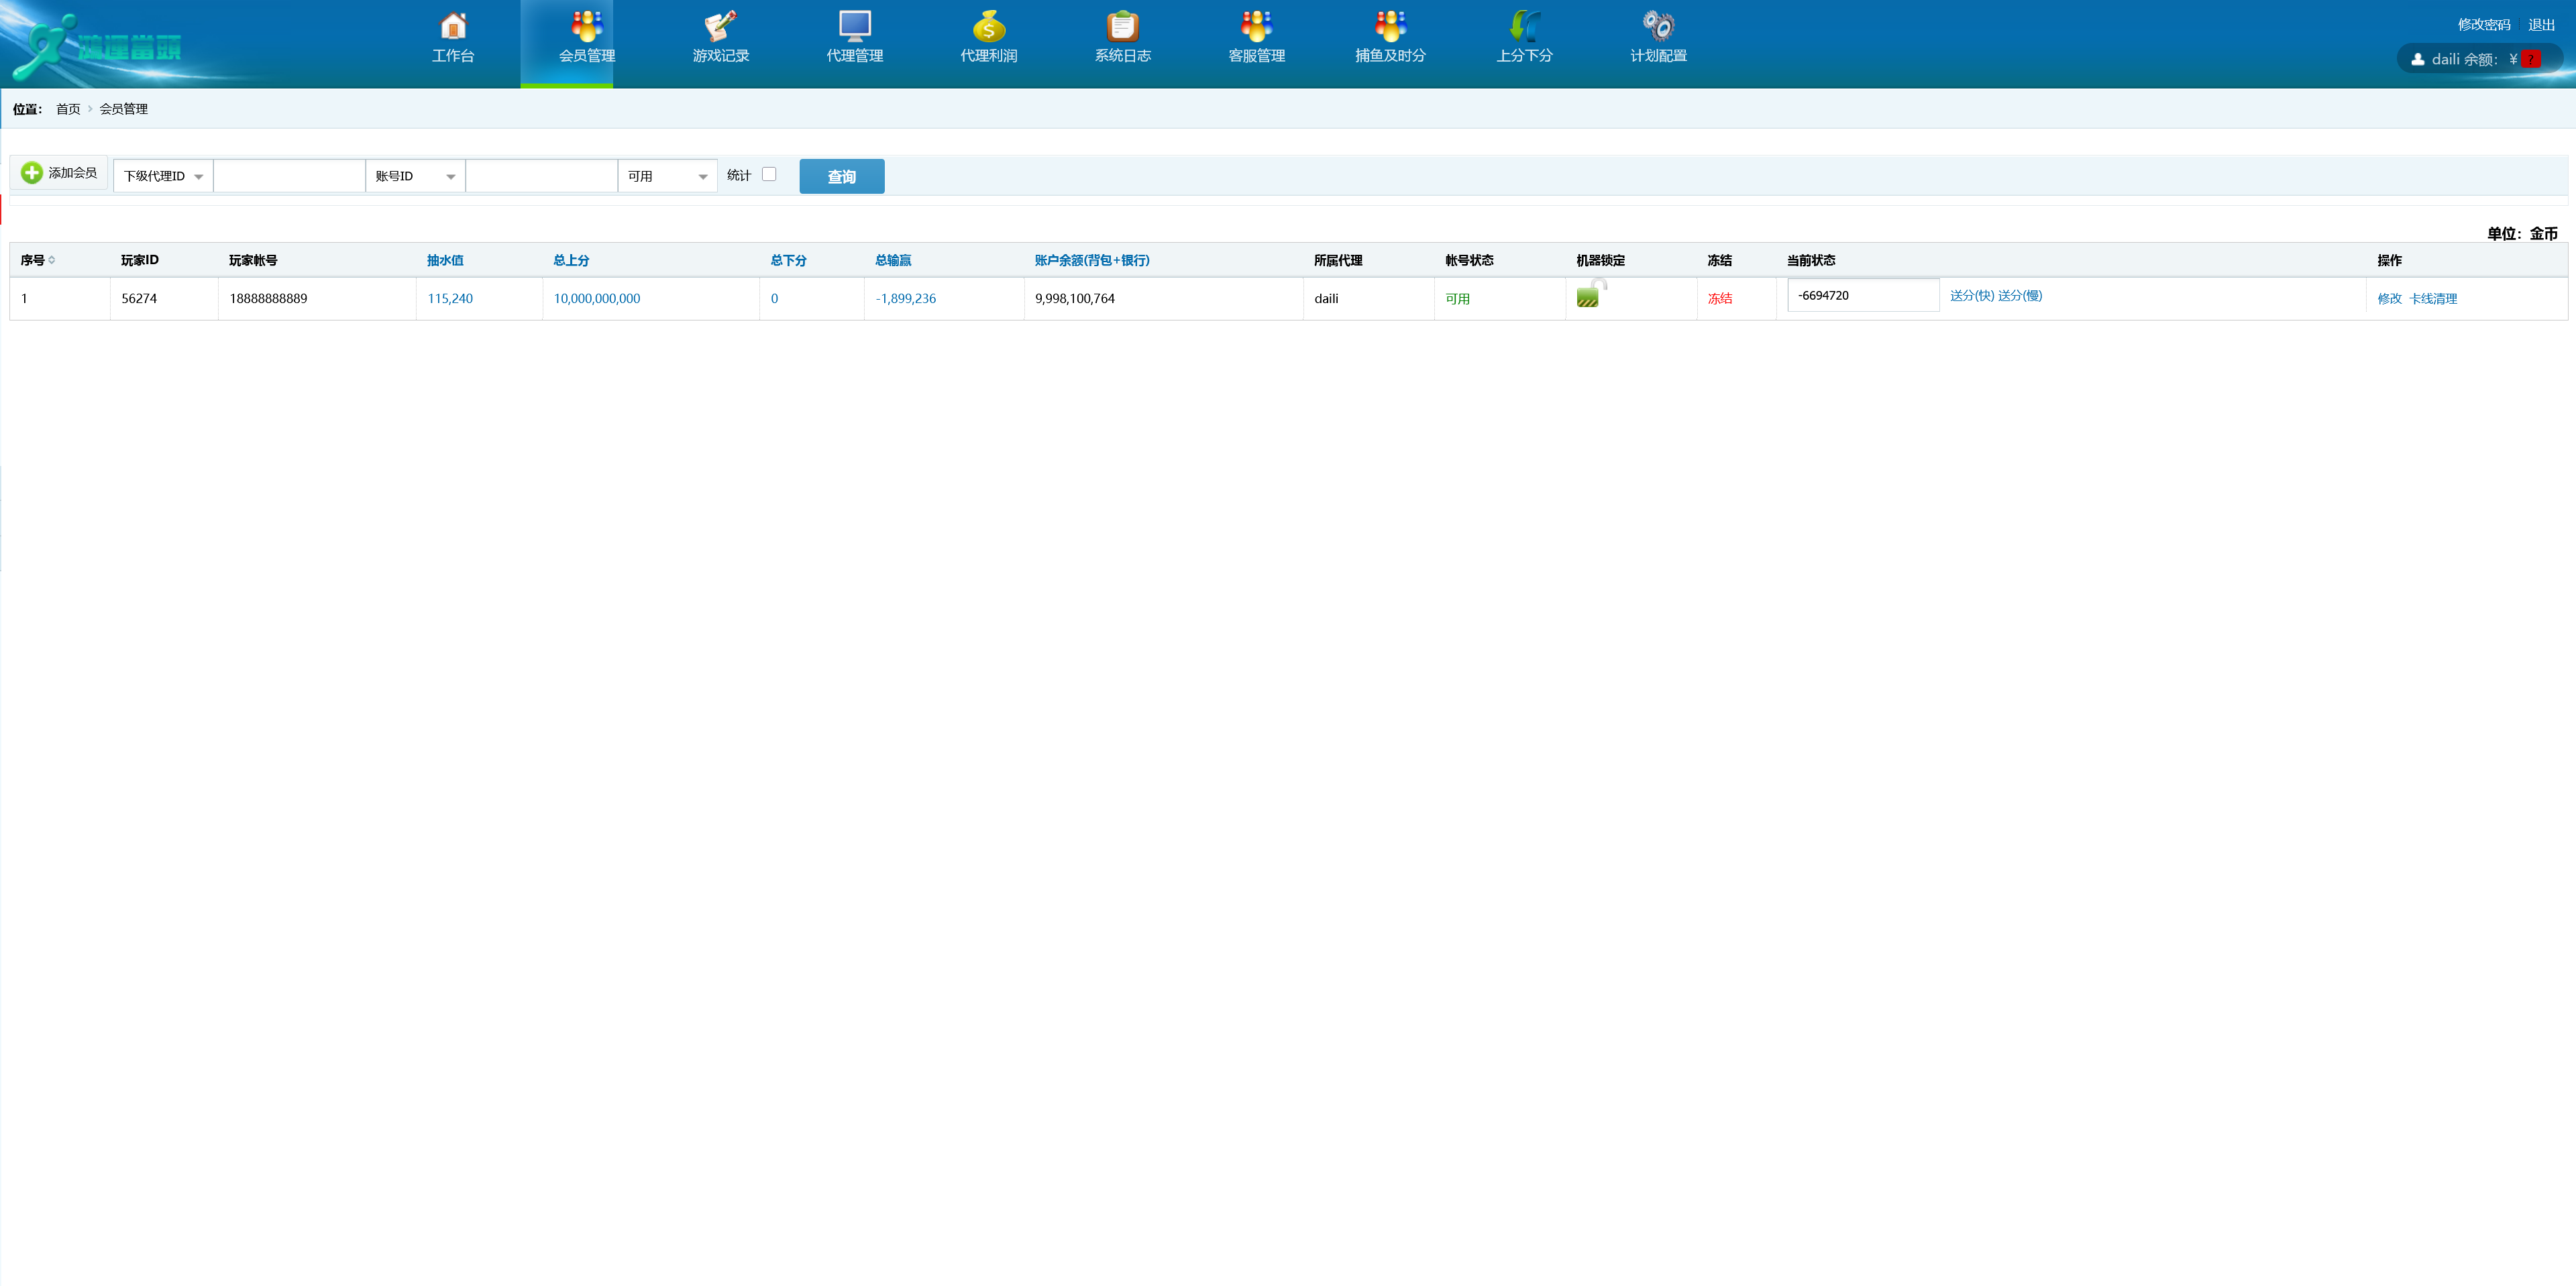Click the 冻结 link in row
This screenshot has height=1286, width=2576.
[1719, 299]
